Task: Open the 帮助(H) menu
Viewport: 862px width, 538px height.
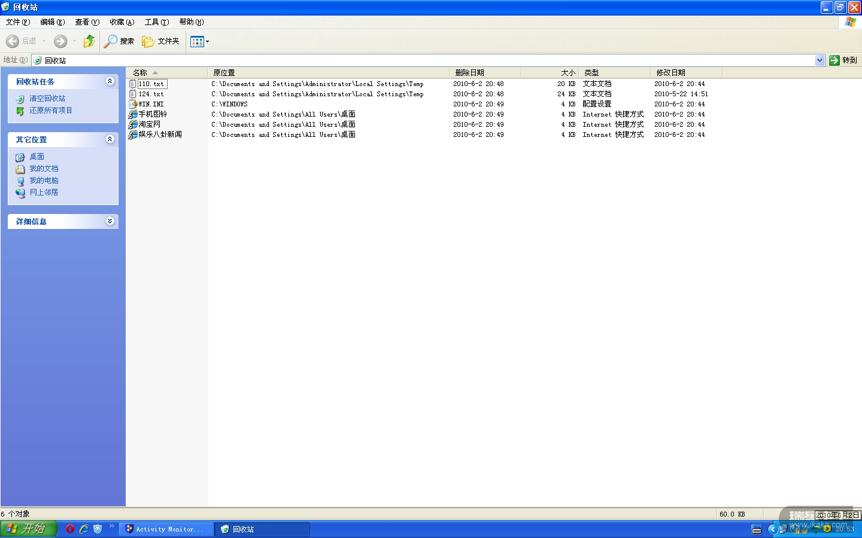Action: click(192, 22)
